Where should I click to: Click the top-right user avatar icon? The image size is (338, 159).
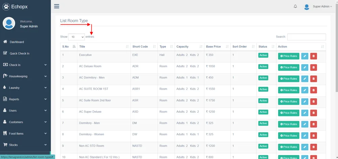pos(307,7)
